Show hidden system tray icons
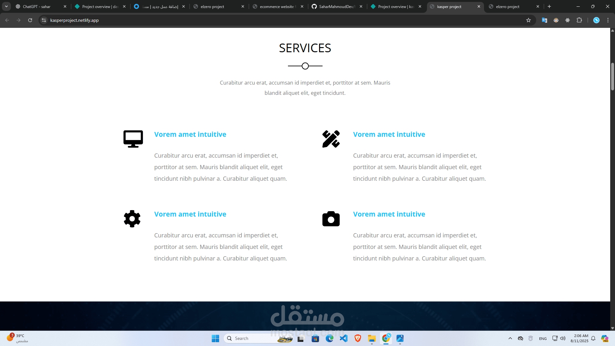This screenshot has height=346, width=615. pyautogui.click(x=510, y=338)
